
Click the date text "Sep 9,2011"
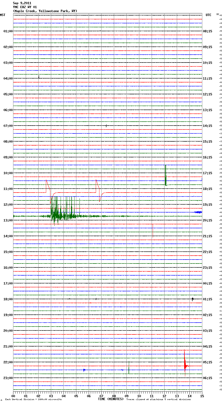[x=22, y=3]
